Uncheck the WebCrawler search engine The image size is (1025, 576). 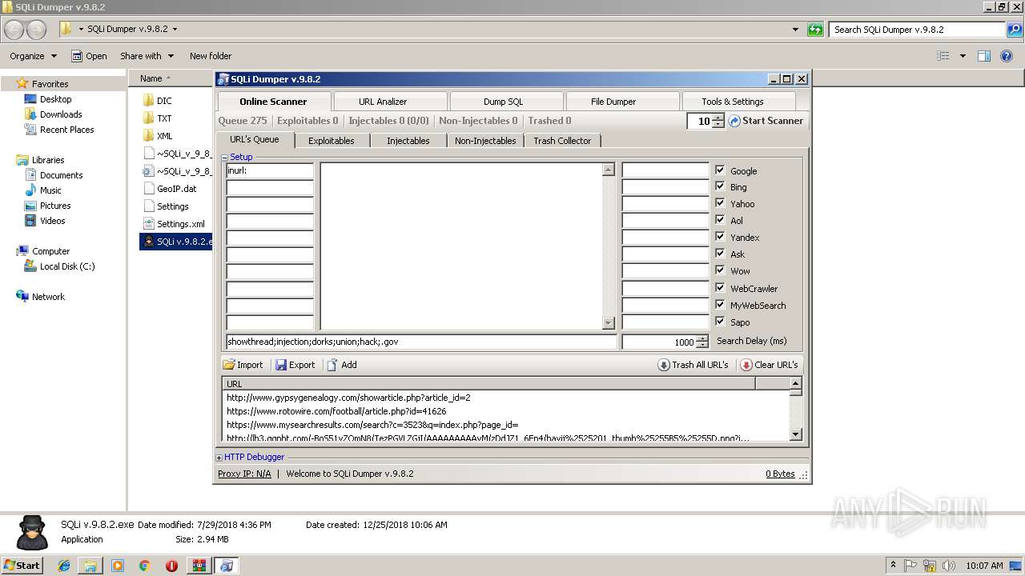(720, 288)
